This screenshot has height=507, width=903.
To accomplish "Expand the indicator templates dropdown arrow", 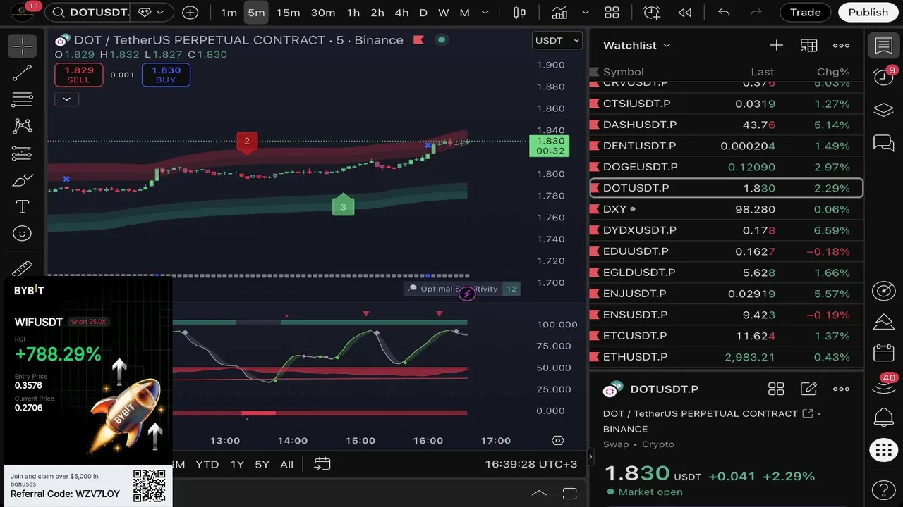I will click(x=586, y=12).
